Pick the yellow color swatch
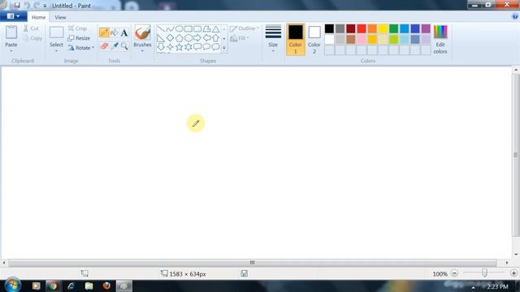The image size is (520, 292). (x=383, y=29)
